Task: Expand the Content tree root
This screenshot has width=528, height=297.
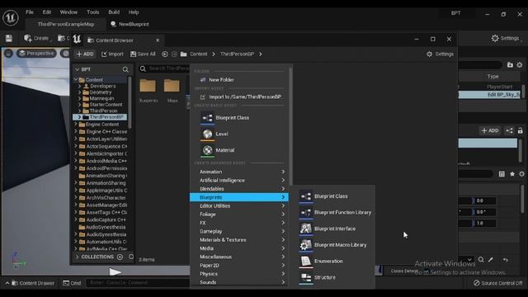Action: [76, 80]
